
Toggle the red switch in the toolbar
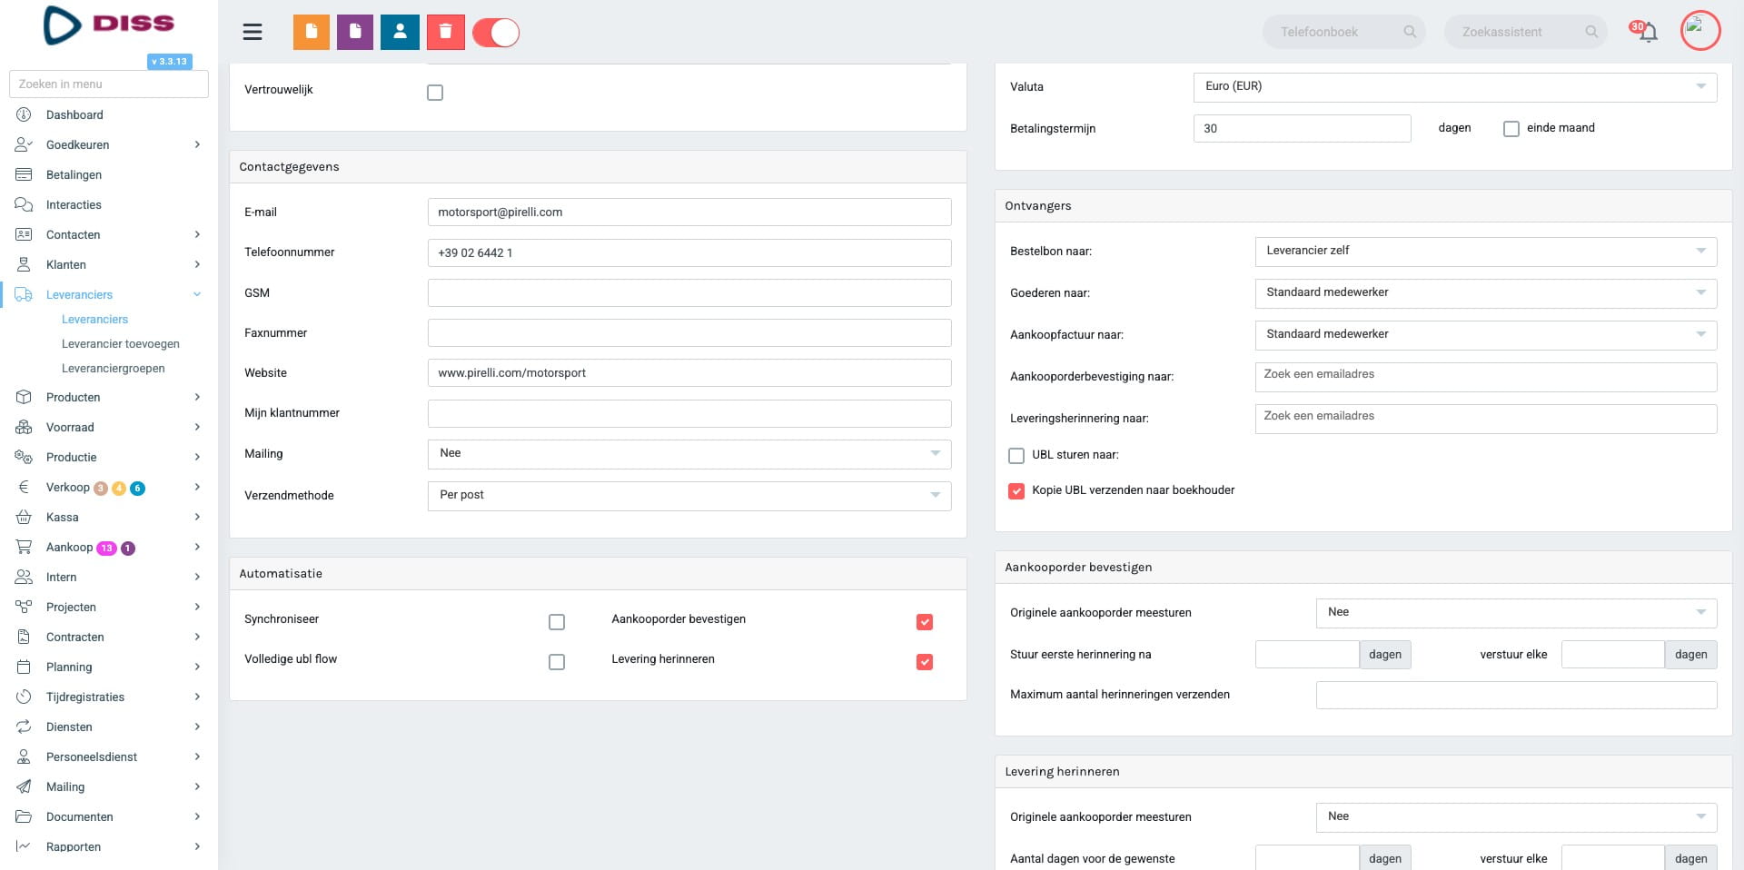[x=496, y=33]
